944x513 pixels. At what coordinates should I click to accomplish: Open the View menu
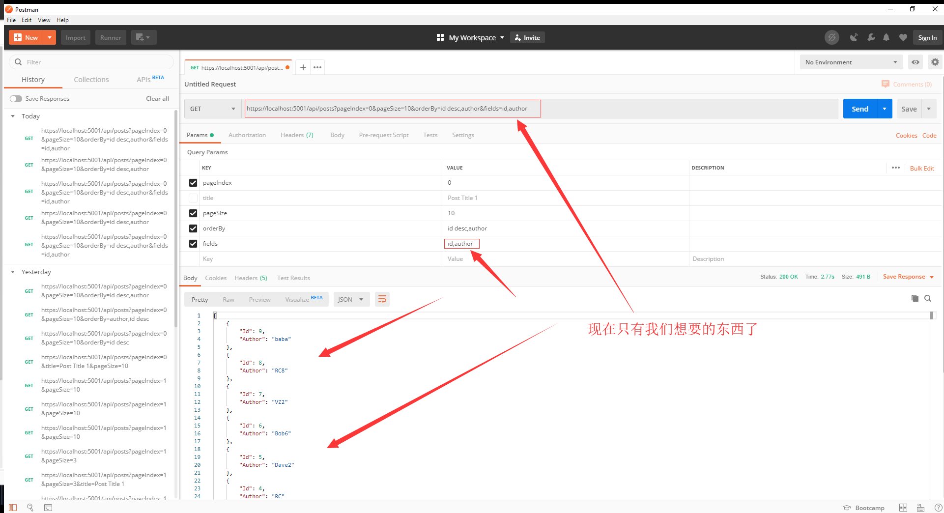pyautogui.click(x=44, y=20)
